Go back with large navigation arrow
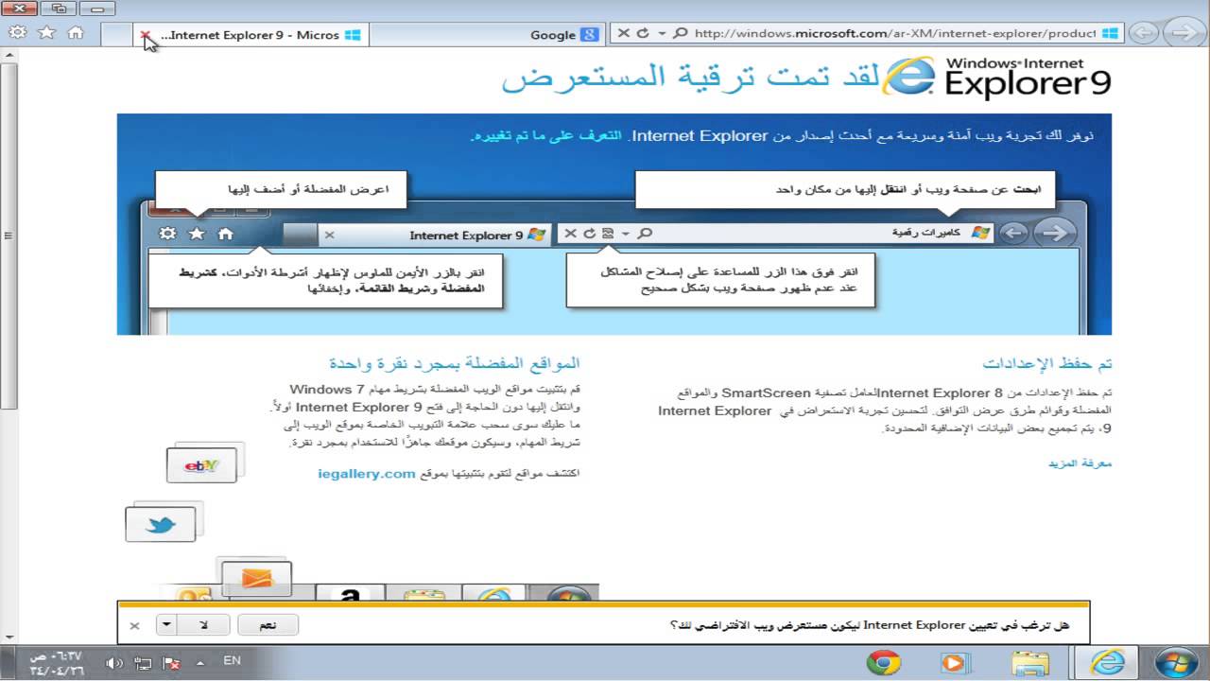 click(x=1184, y=33)
